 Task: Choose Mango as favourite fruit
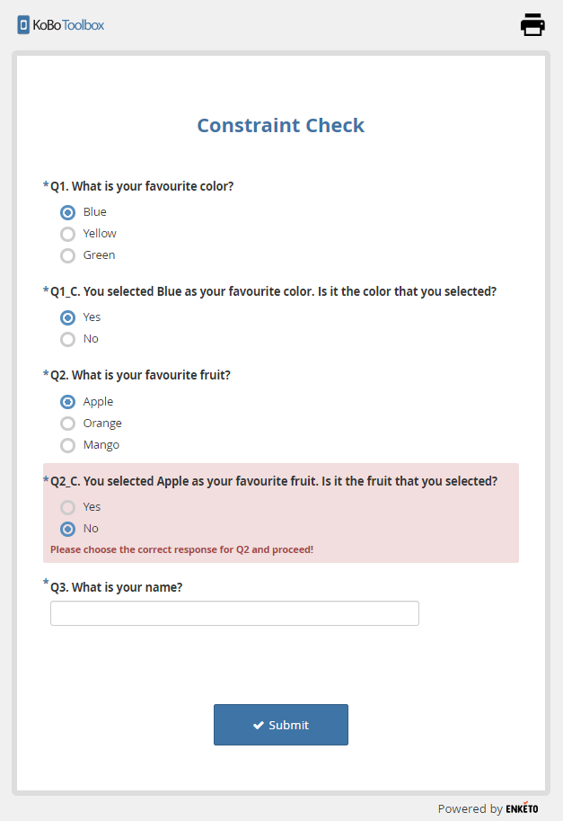click(67, 446)
